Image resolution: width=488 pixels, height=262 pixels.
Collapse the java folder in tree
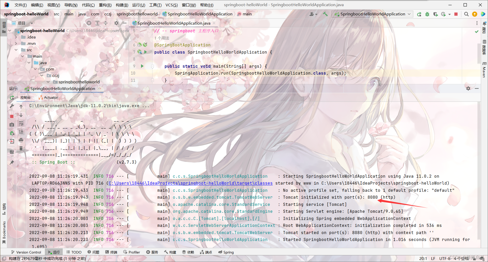coord(29,63)
